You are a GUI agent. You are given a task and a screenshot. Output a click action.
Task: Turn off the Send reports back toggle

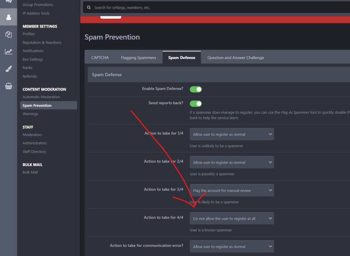[x=196, y=104]
